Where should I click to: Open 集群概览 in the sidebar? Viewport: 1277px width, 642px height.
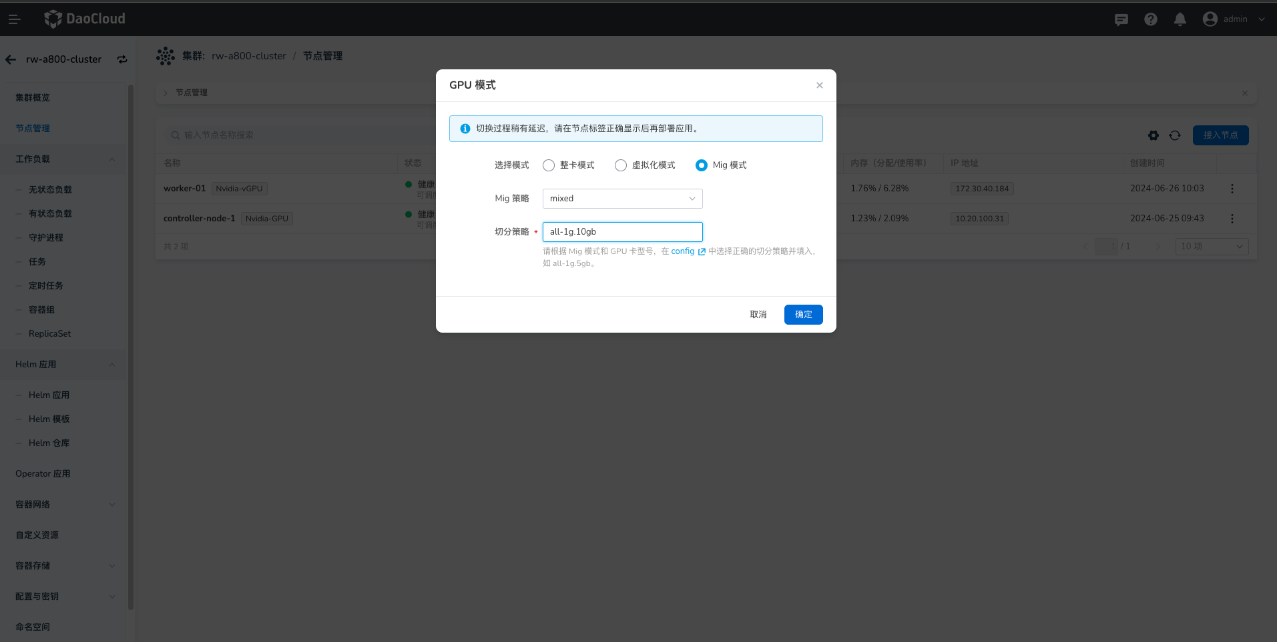pos(33,98)
